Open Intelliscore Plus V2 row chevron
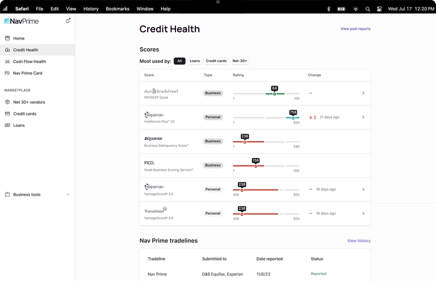This screenshot has height=281, width=436. 363,117
